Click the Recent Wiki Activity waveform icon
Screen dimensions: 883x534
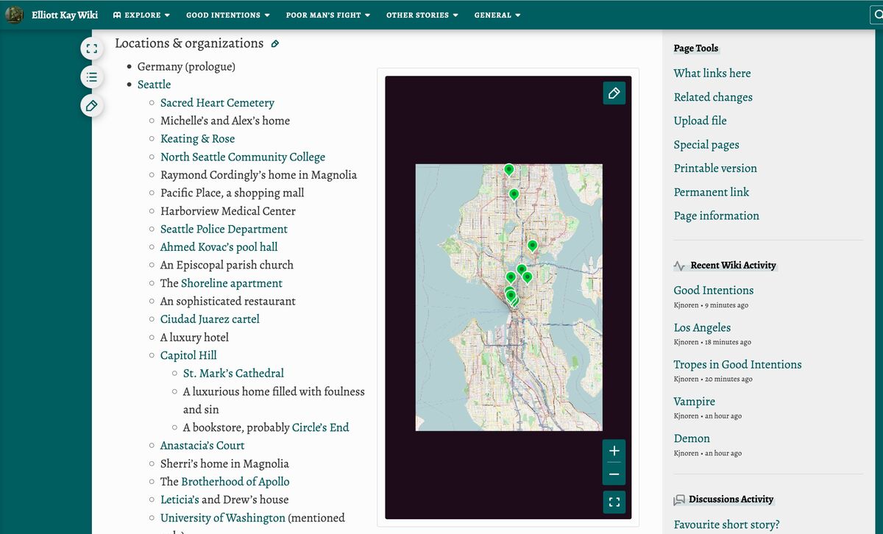pos(678,265)
